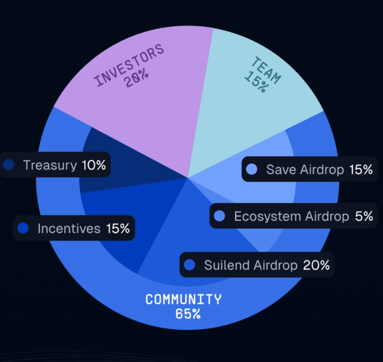Click the Save Airdrop legend dot

(252, 169)
